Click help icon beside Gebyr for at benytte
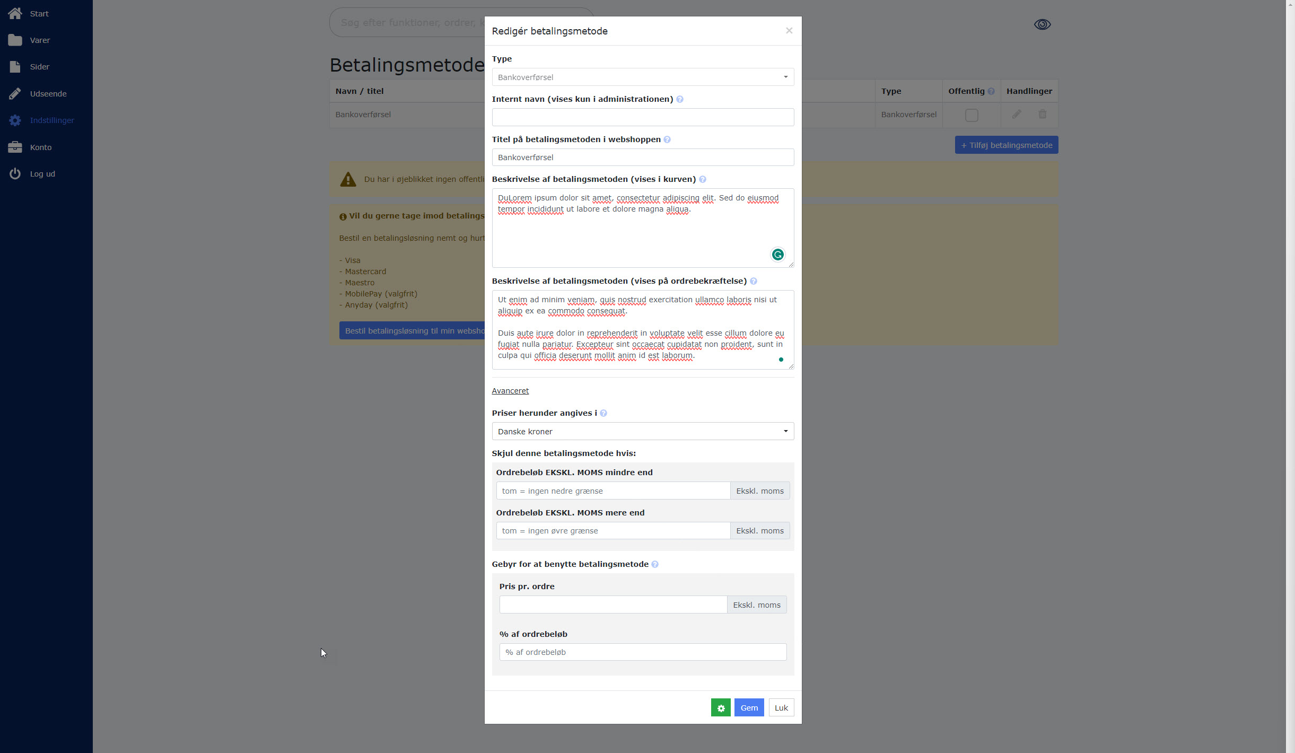 655,564
